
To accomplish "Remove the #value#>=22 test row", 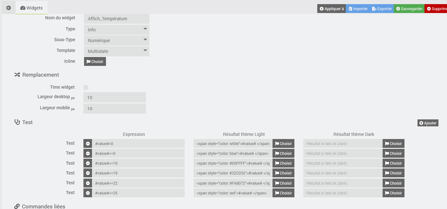I will point(88,183).
